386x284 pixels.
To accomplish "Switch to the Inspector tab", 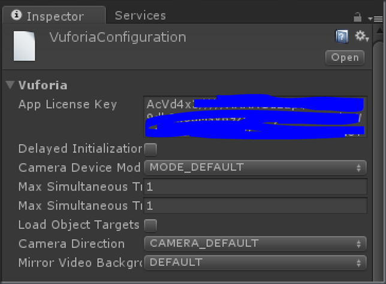I will [54, 15].
